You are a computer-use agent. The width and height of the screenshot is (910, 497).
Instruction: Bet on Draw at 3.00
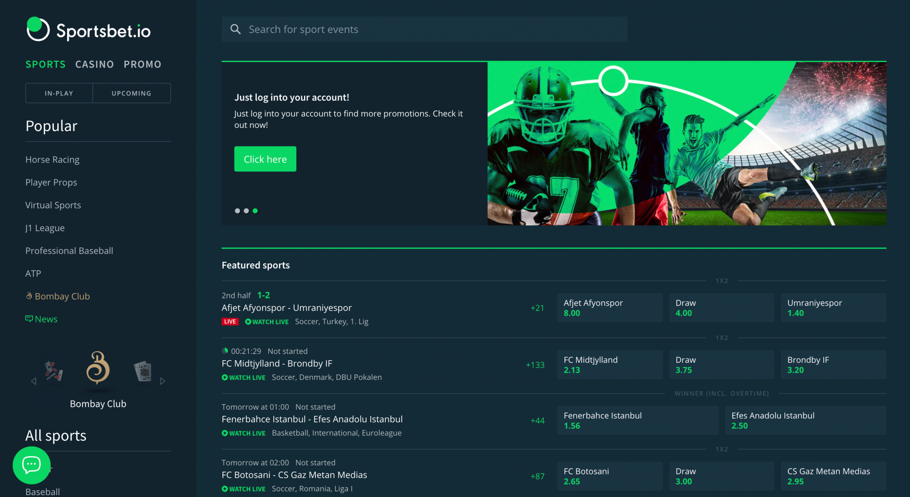coord(722,476)
